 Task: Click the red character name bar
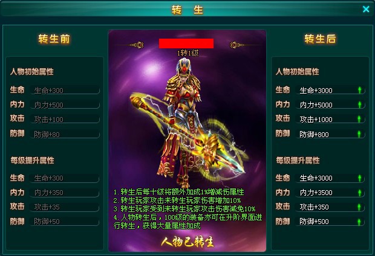(186, 43)
